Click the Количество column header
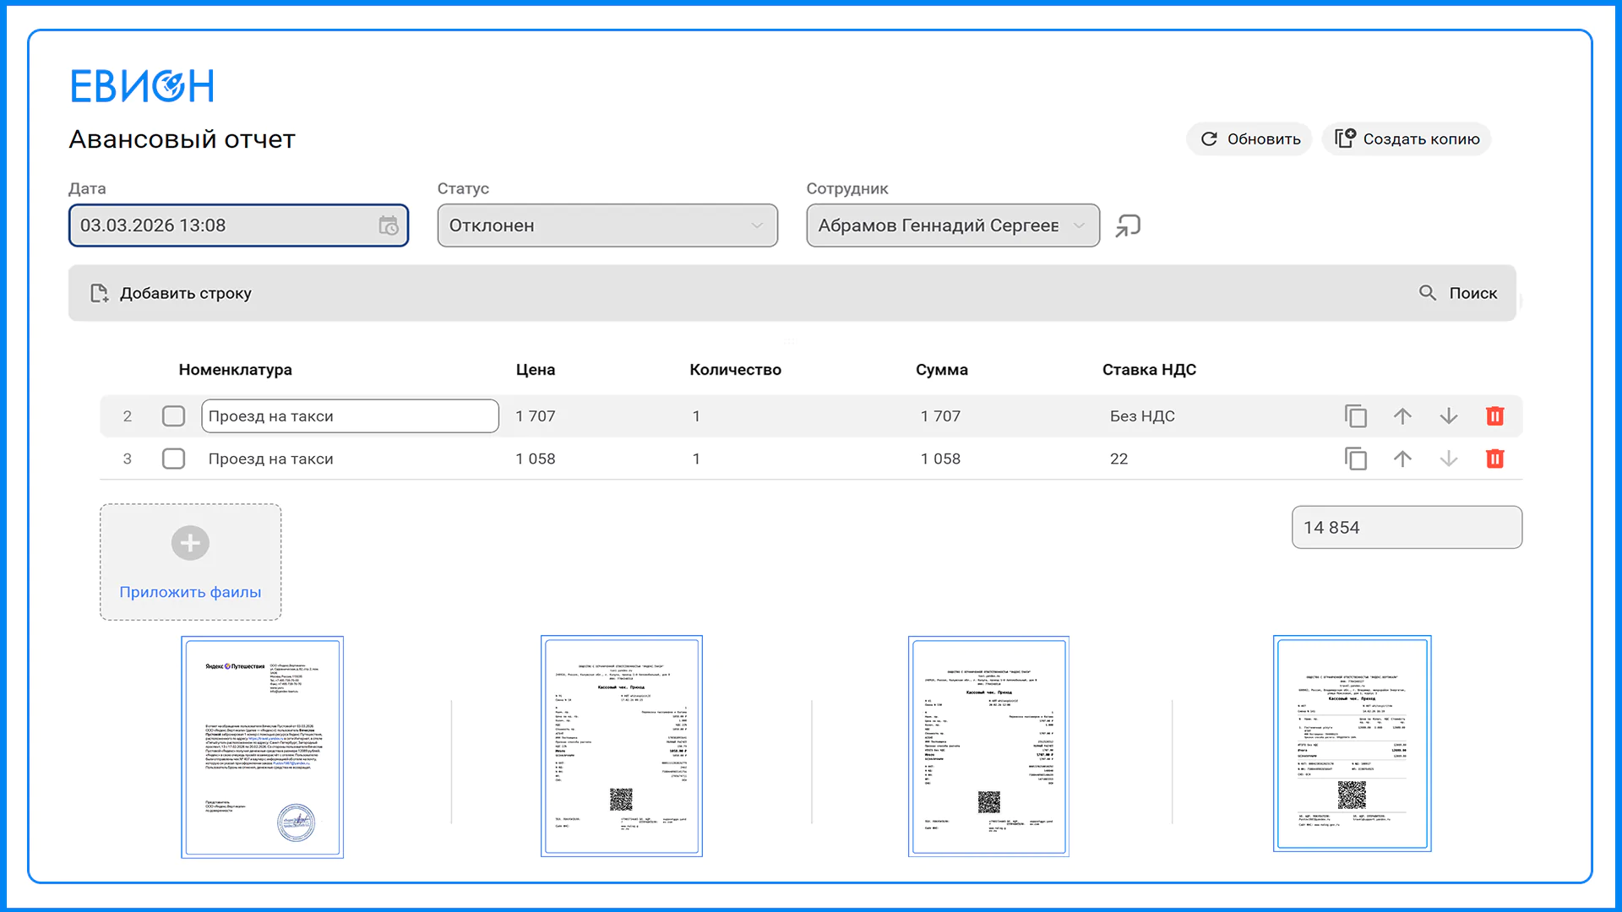 [735, 370]
